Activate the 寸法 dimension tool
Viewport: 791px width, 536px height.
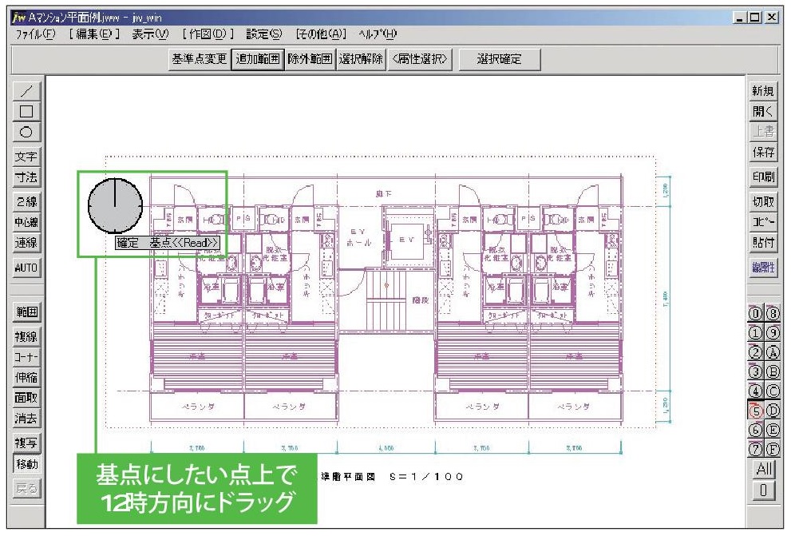click(26, 177)
